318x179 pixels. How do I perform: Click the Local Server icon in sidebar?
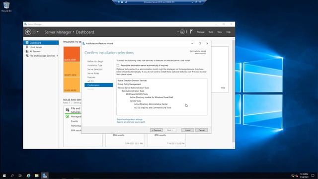27,47
